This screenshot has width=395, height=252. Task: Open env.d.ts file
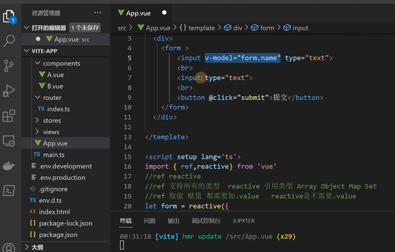[x=50, y=200]
